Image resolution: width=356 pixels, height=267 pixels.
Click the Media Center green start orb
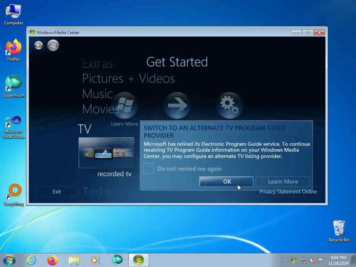pyautogui.click(x=53, y=45)
